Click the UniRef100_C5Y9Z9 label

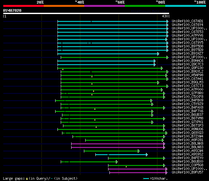pyautogui.click(x=187, y=104)
